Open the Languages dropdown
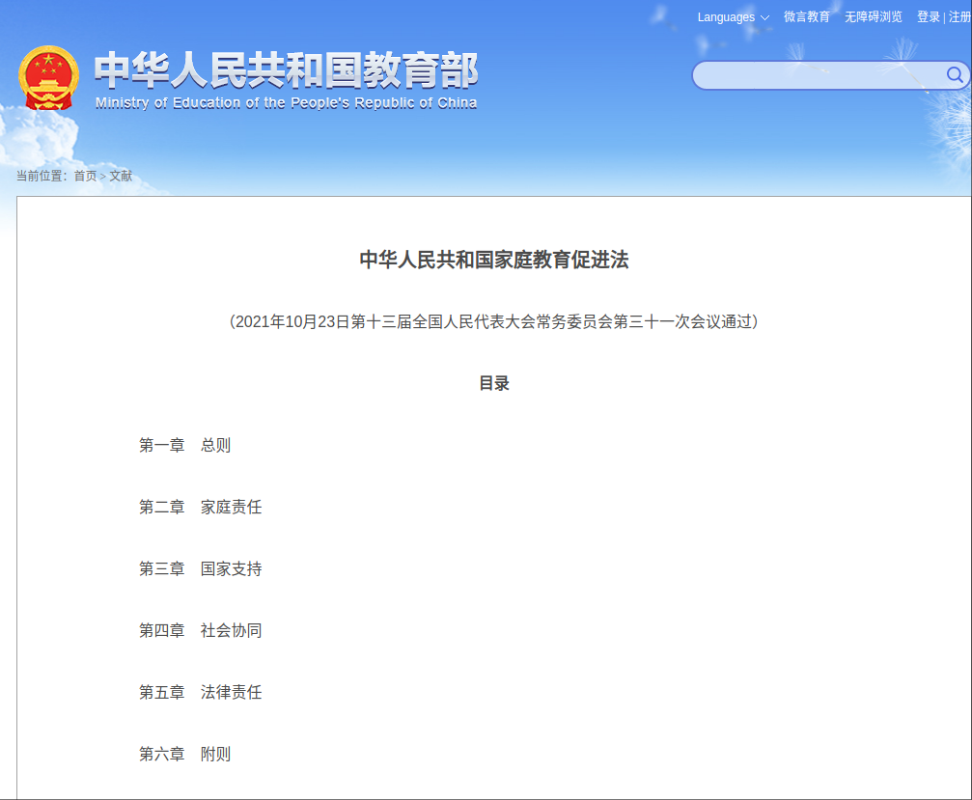Image resolution: width=972 pixels, height=800 pixels. tap(726, 17)
